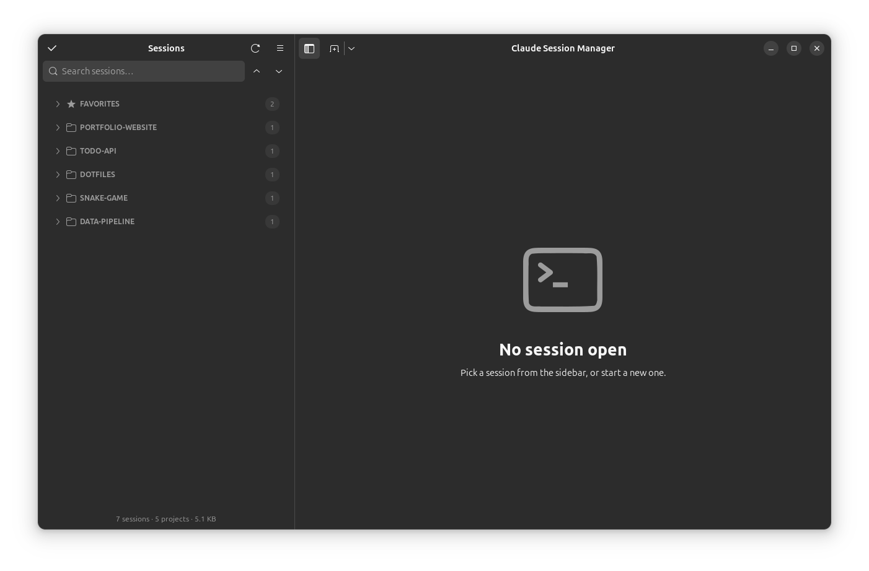
Task: Select the PORTFOLIO-WEBSITE label
Action: tap(118, 128)
